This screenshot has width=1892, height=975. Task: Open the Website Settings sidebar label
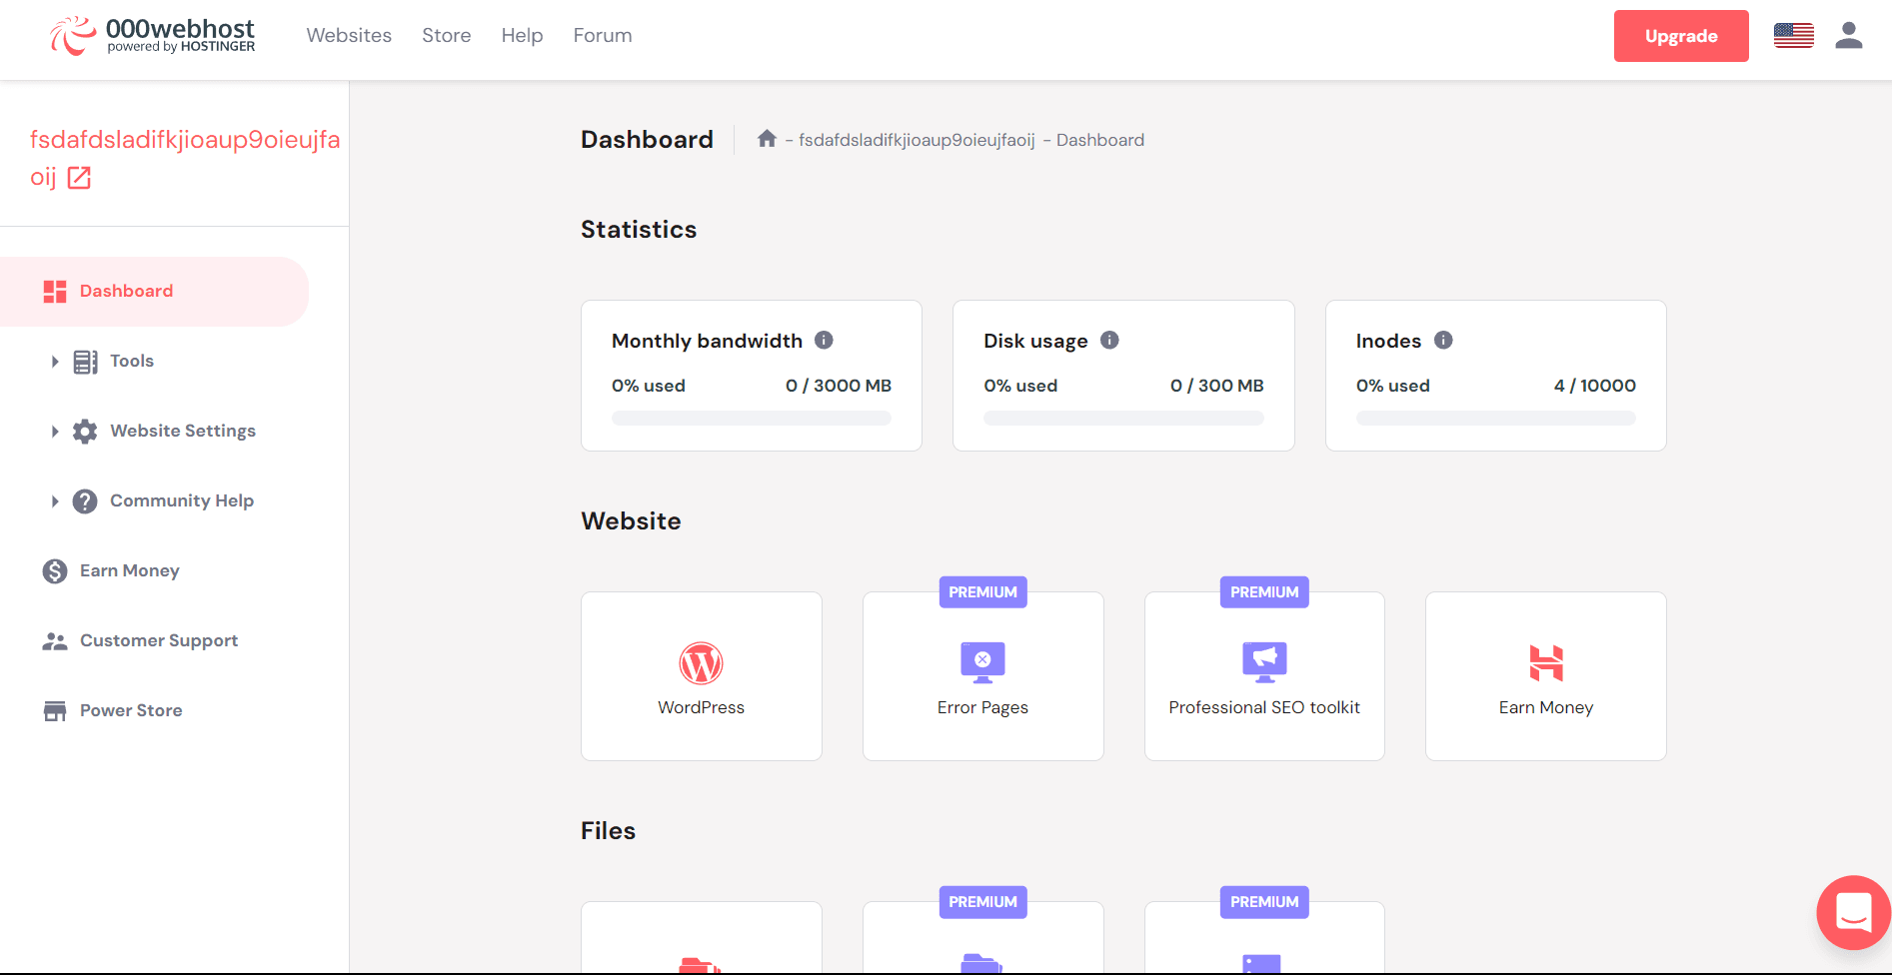183,431
